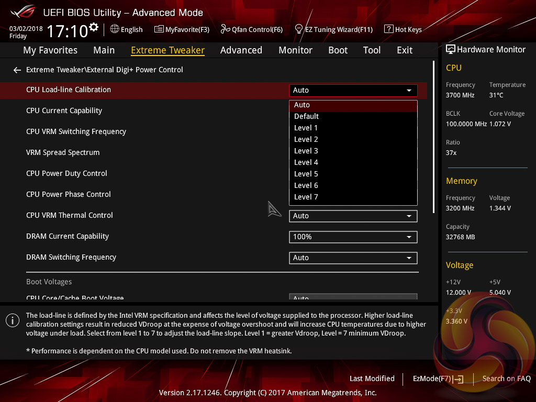Click the Boot Voltages section header
The height and width of the screenshot is (402, 536).
(49, 282)
